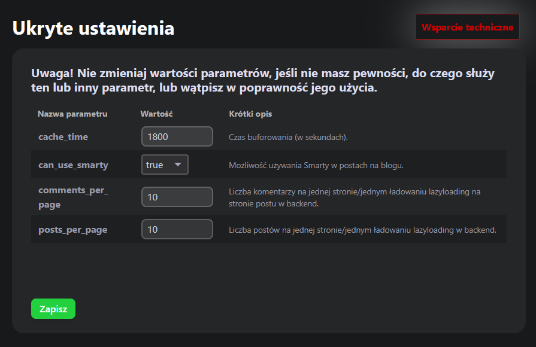Select the posts_per_page value input
Viewport: 536px width, 347px height.
coord(177,229)
